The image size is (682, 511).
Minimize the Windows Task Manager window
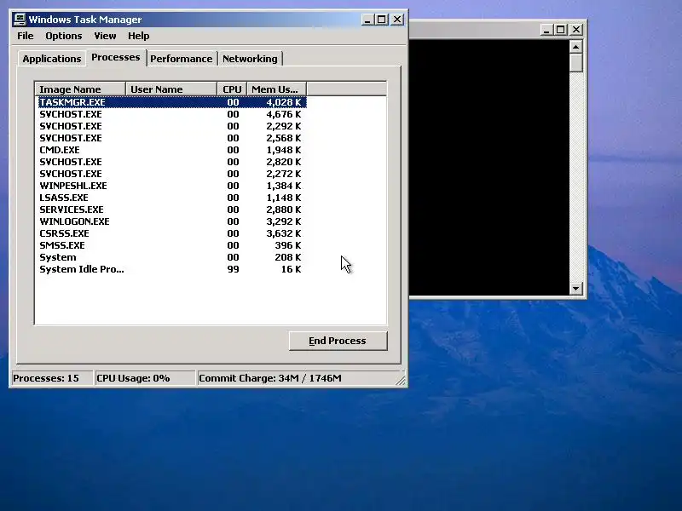click(367, 20)
